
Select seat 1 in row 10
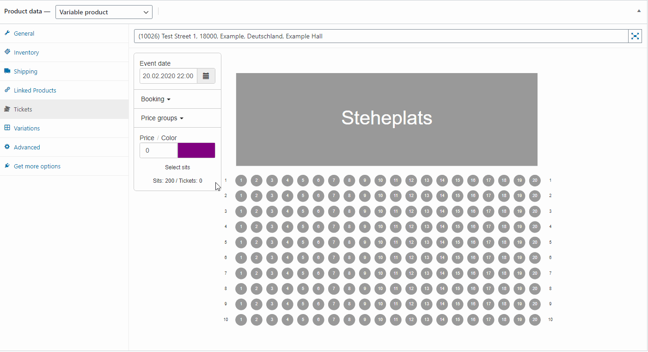click(x=241, y=320)
